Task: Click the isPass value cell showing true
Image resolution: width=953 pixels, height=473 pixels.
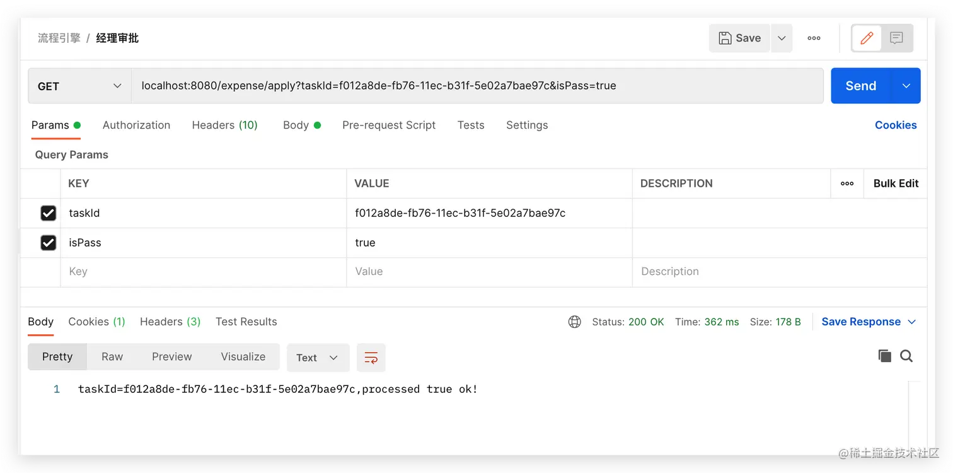Action: [489, 243]
